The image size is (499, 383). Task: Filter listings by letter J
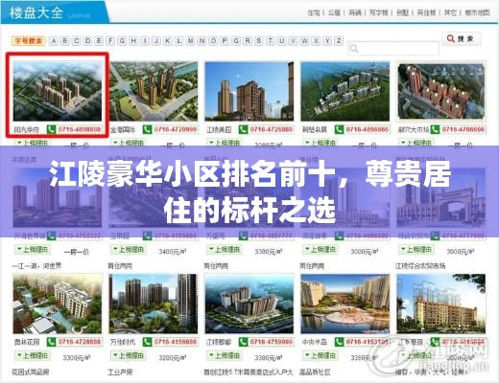pos(156,41)
